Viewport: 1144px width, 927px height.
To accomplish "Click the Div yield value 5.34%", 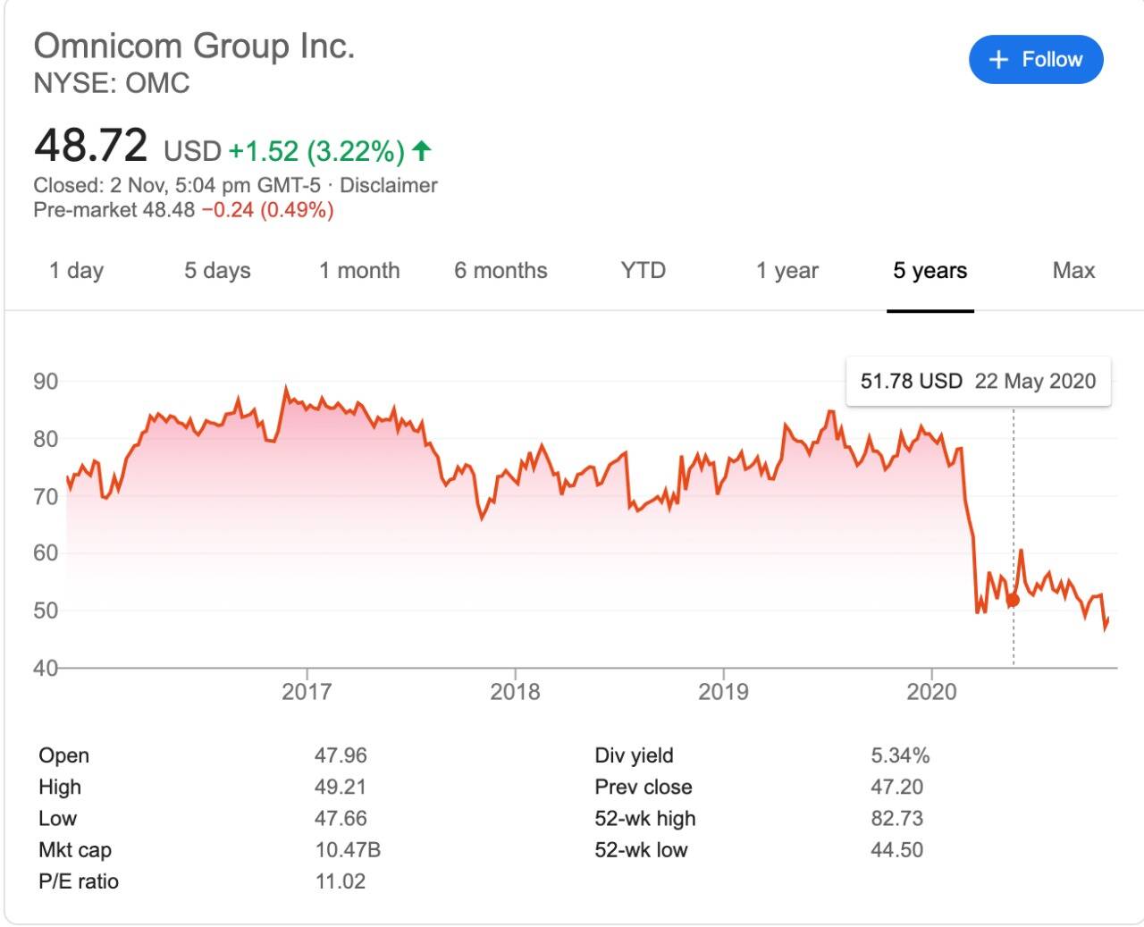I will pos(900,756).
